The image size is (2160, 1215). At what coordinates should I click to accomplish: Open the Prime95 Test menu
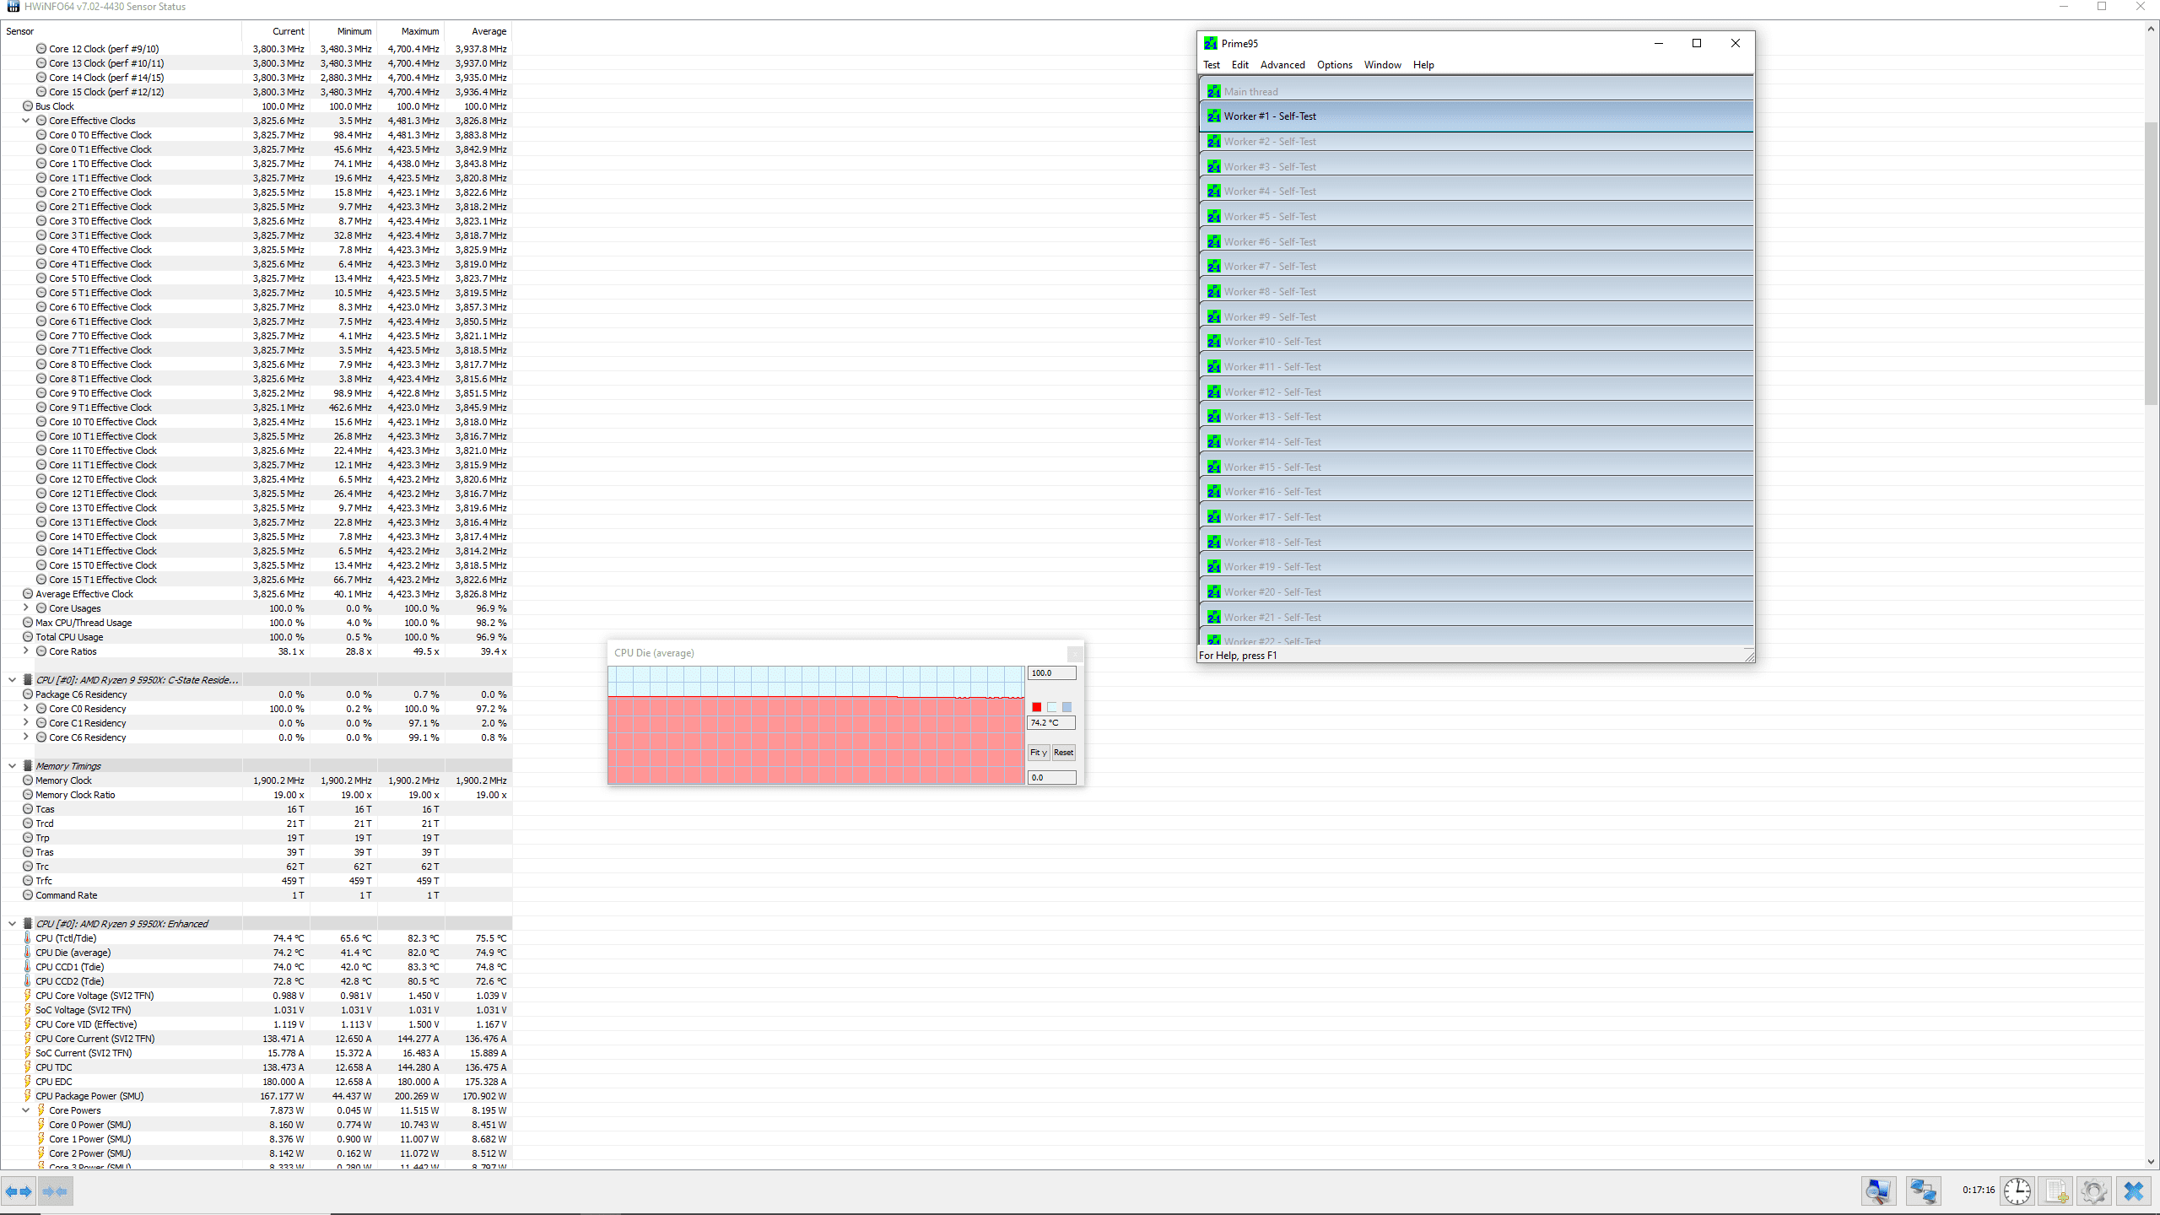[x=1212, y=65]
